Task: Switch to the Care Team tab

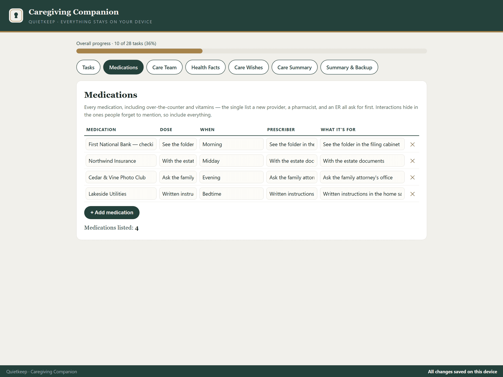Action: click(164, 67)
